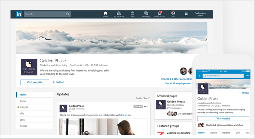Tap the mobile Home tab
Viewport: 255px width, 139px height.
point(201,133)
